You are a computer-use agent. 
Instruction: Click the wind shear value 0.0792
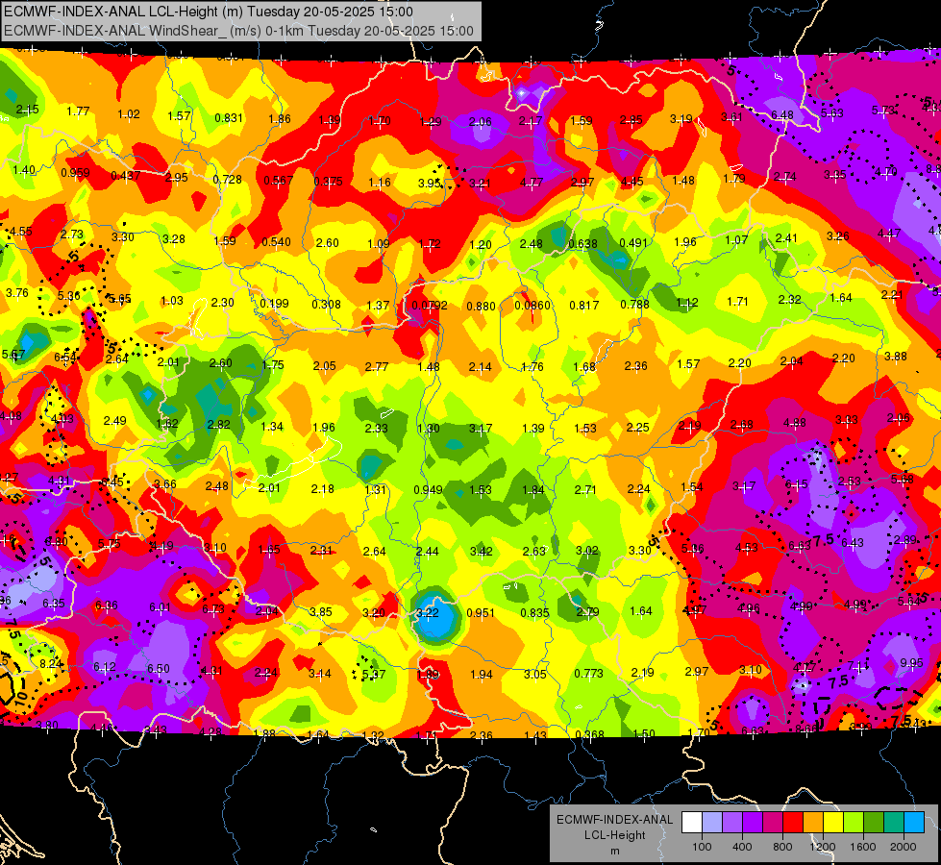coord(429,305)
